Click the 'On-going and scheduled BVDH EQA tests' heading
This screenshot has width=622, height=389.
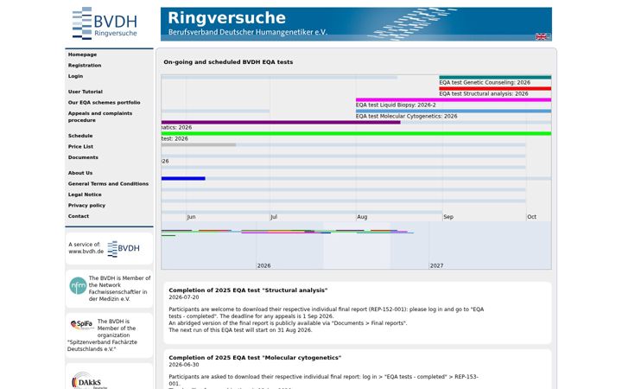pyautogui.click(x=228, y=62)
